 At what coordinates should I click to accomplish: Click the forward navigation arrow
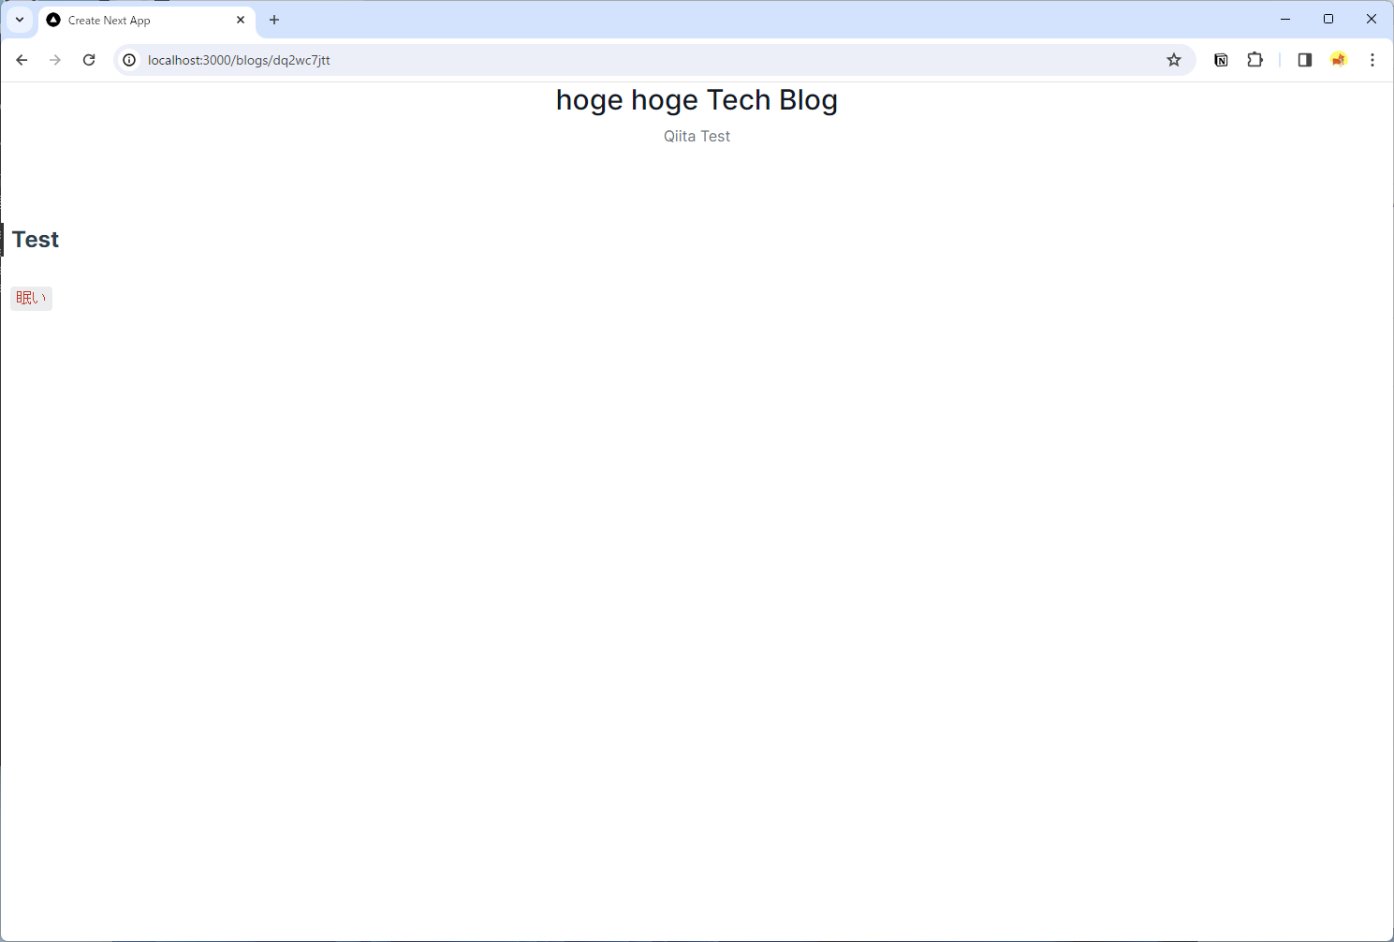pyautogui.click(x=55, y=60)
